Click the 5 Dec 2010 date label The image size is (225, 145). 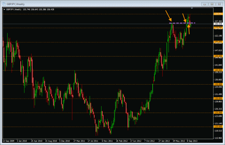point(64,141)
